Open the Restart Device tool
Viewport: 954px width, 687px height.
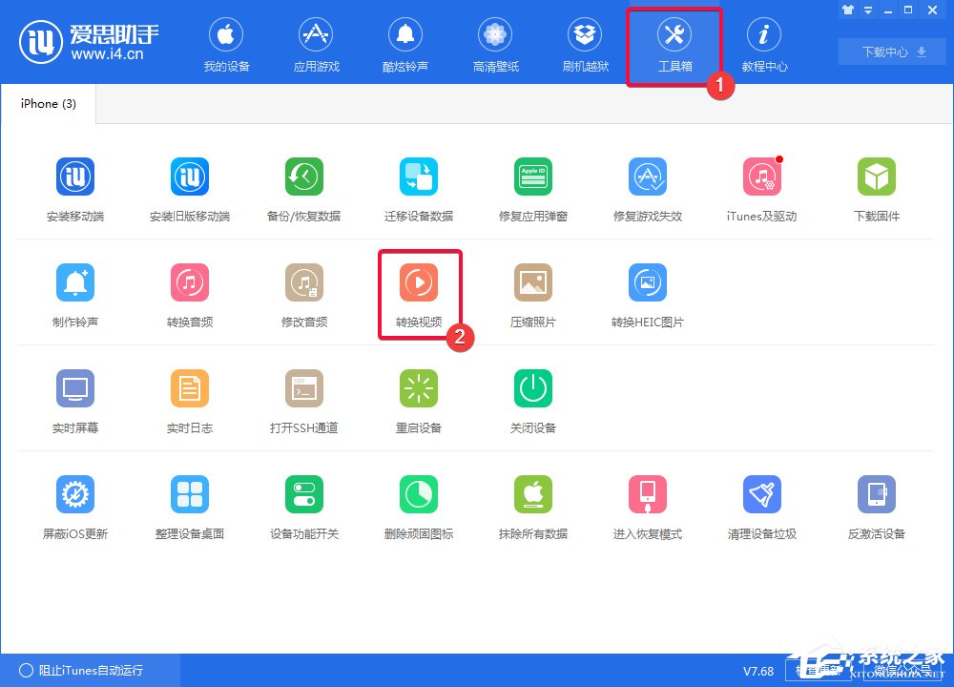tap(418, 398)
